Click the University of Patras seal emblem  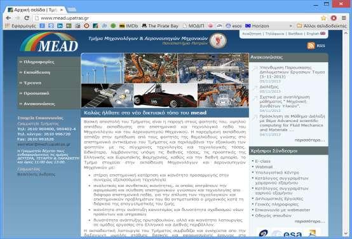click(218, 41)
